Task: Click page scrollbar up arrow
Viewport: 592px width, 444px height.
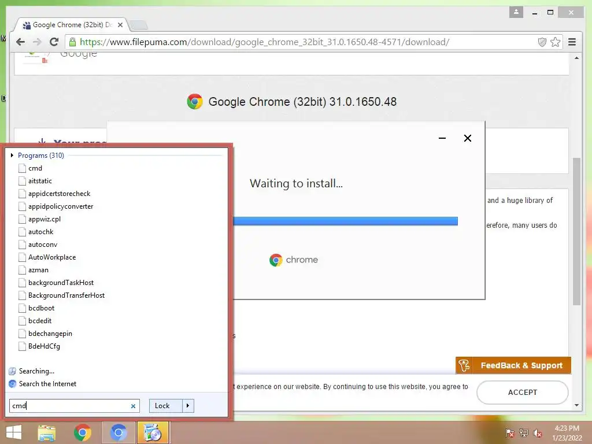Action: tap(576, 58)
